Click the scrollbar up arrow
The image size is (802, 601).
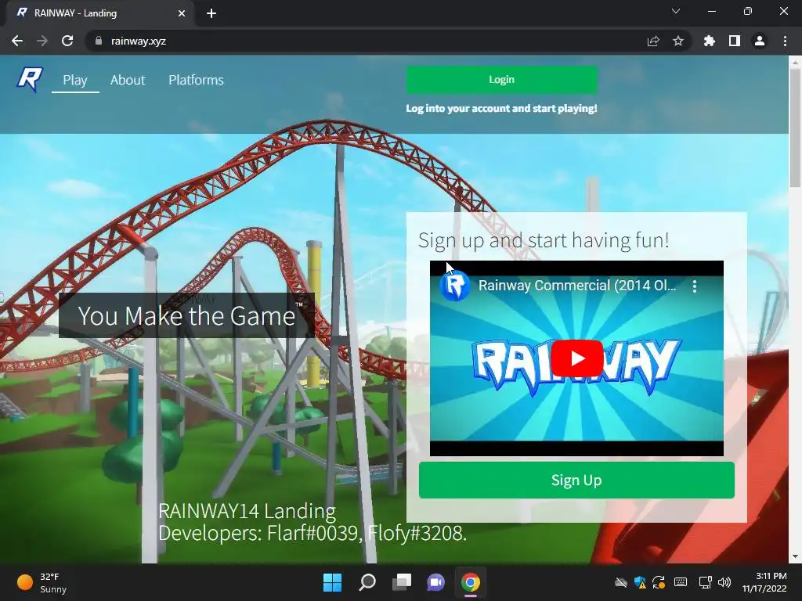[x=796, y=61]
